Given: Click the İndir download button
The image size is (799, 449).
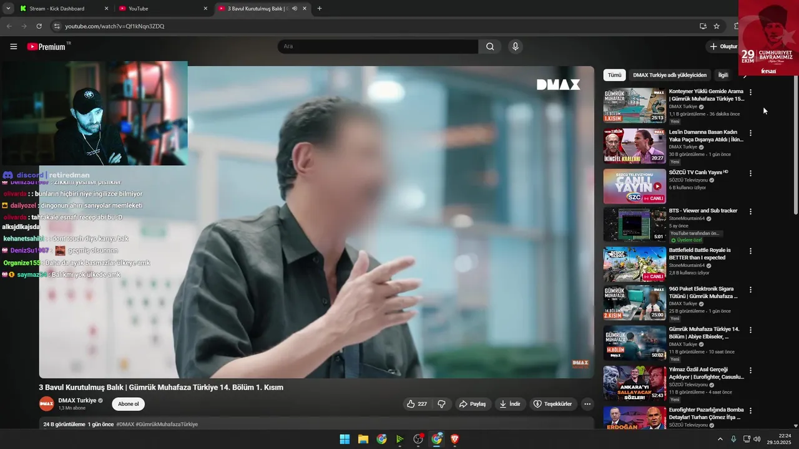Looking at the screenshot, I should 509,404.
